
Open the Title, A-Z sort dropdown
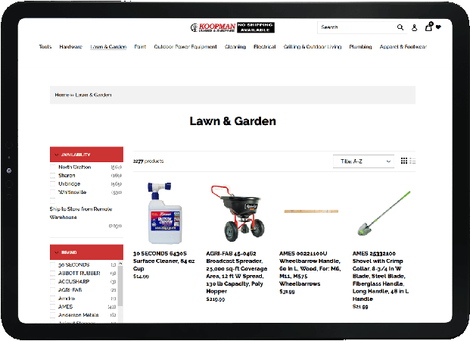pyautogui.click(x=363, y=161)
